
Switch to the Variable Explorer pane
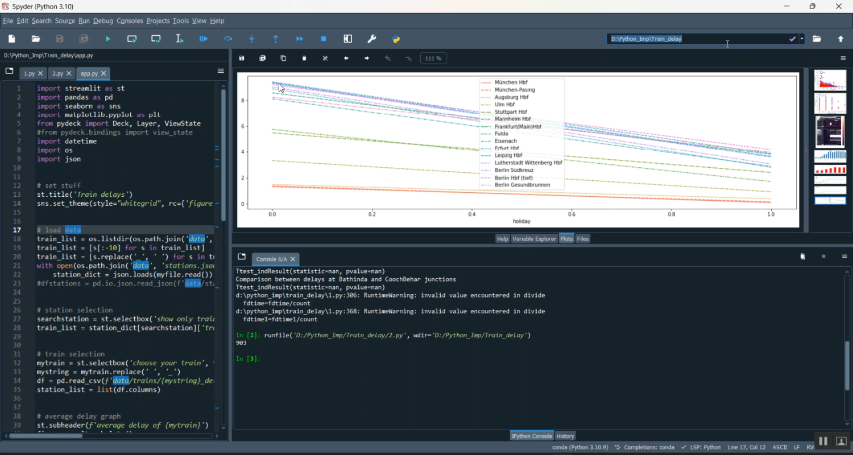[x=534, y=239]
